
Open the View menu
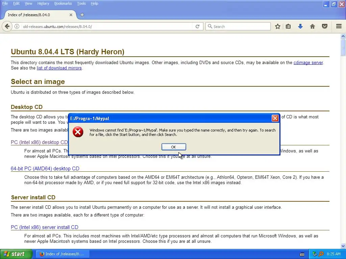point(28,3)
